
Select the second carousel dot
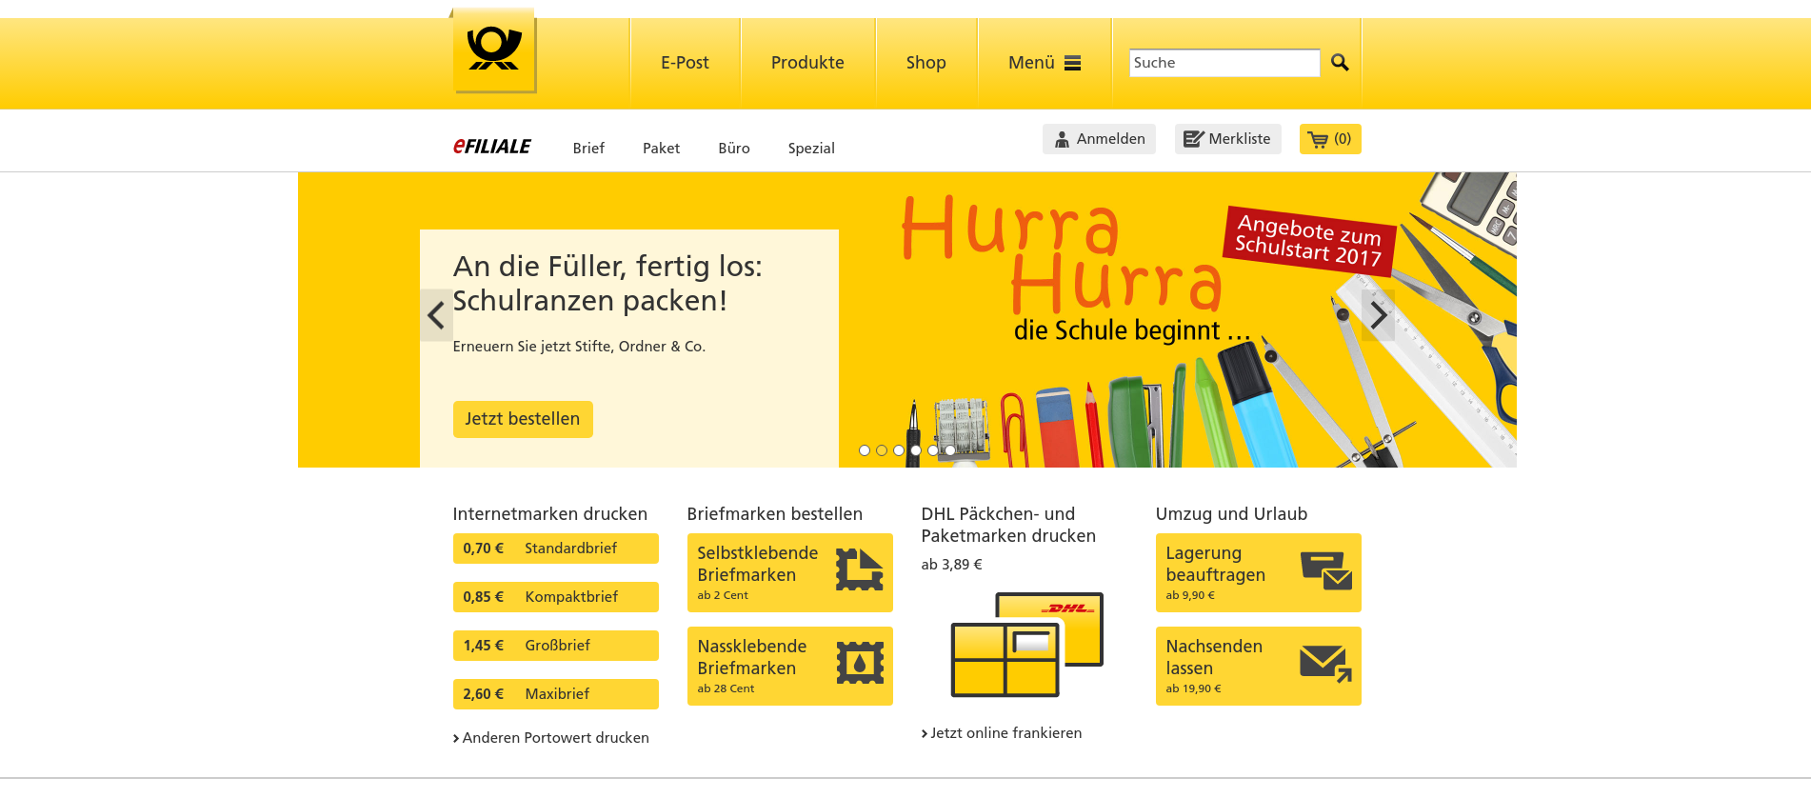pos(882,450)
